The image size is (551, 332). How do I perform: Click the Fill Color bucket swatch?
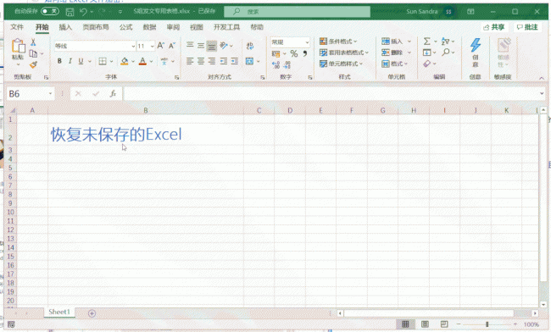click(x=125, y=62)
